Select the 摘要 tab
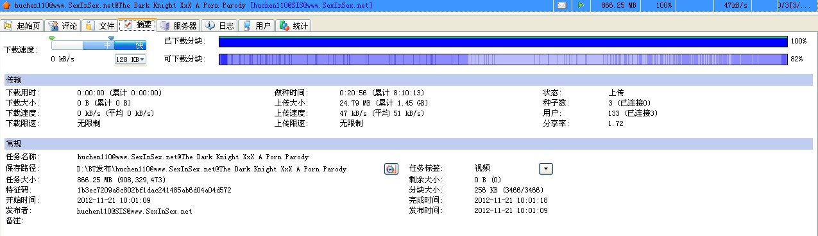 [137, 25]
